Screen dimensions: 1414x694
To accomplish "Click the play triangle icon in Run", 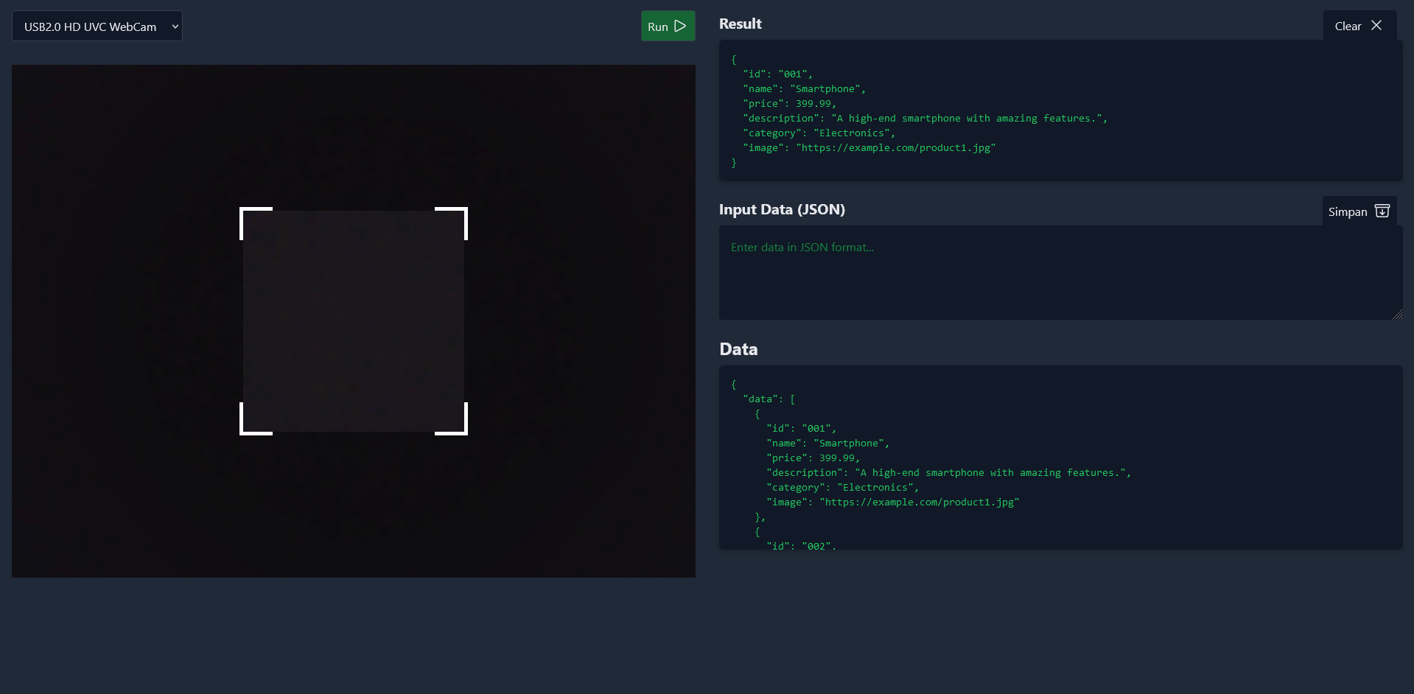I will click(x=680, y=26).
